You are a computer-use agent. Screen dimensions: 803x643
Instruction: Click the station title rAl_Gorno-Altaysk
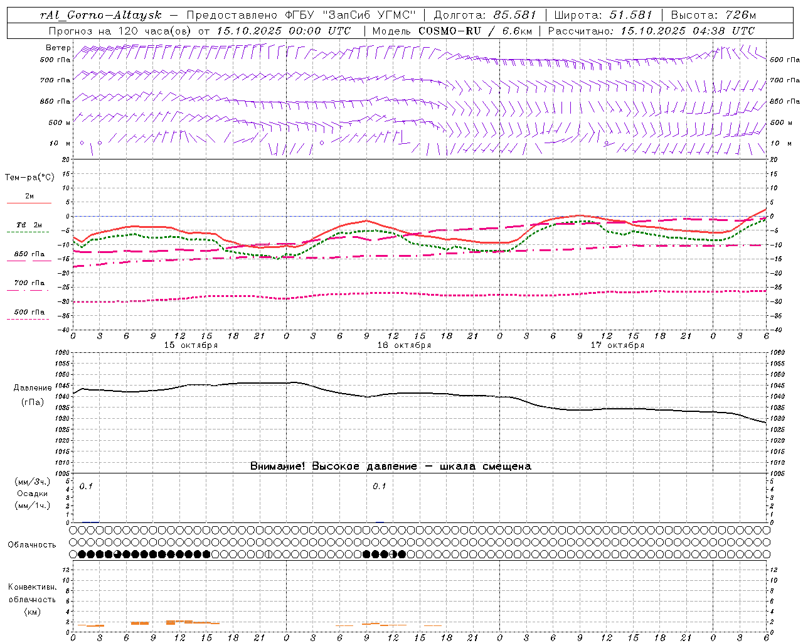coord(101,15)
